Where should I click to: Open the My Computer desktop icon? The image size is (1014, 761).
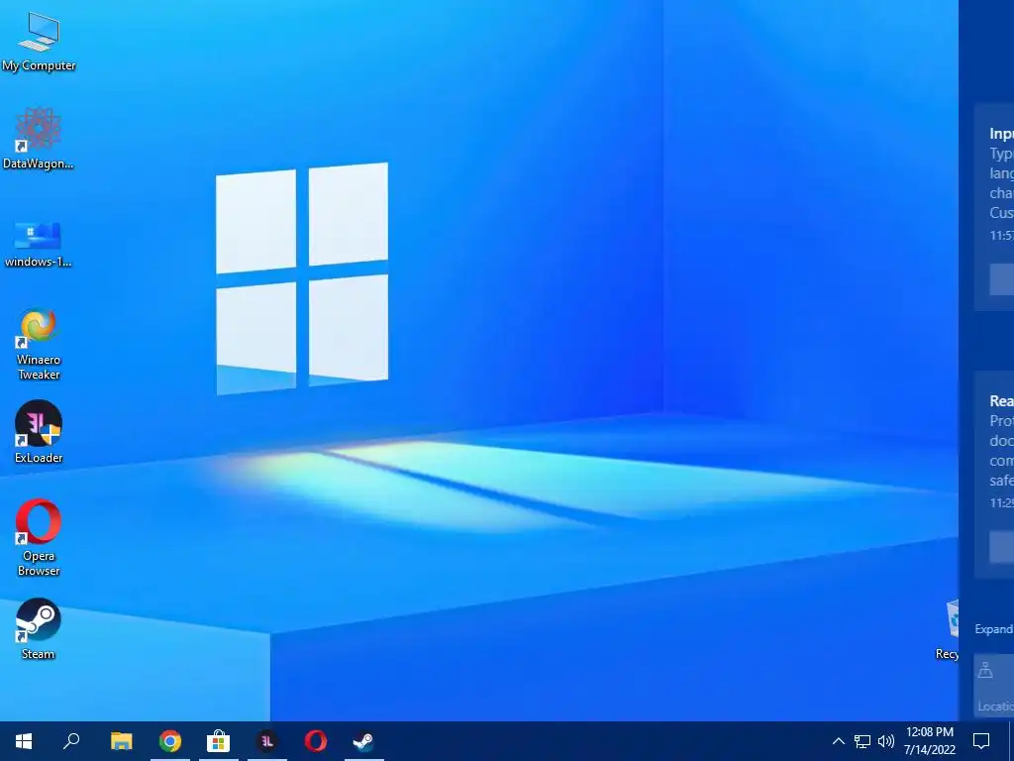coord(39,42)
